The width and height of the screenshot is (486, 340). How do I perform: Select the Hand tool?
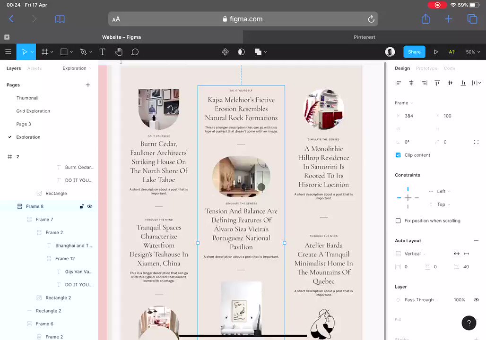coord(119,52)
